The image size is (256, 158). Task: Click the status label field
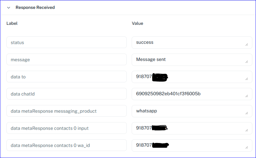pyautogui.click(x=66, y=43)
